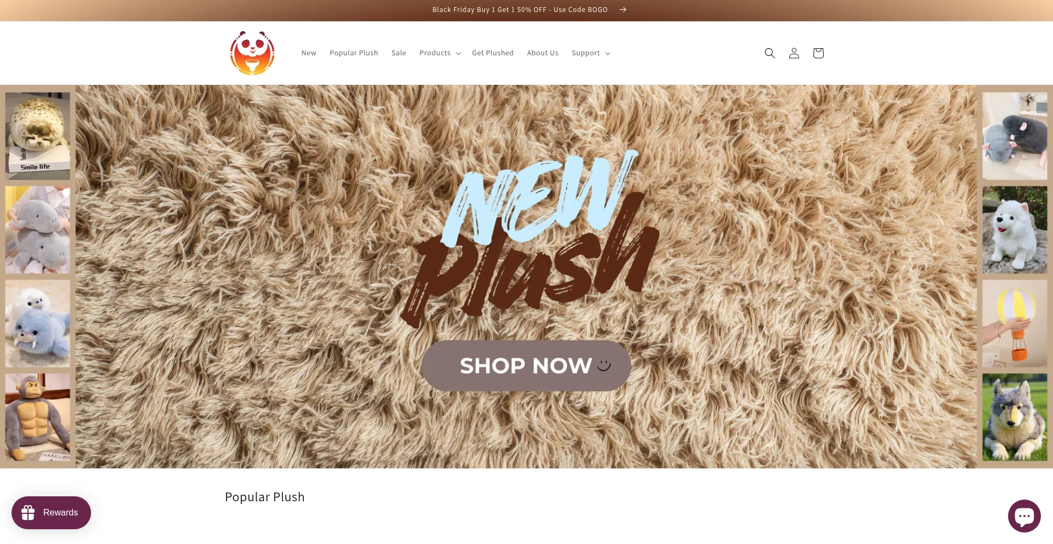This screenshot has width=1053, height=544.
Task: Click the arrow in the announcement bar
Action: [623, 10]
